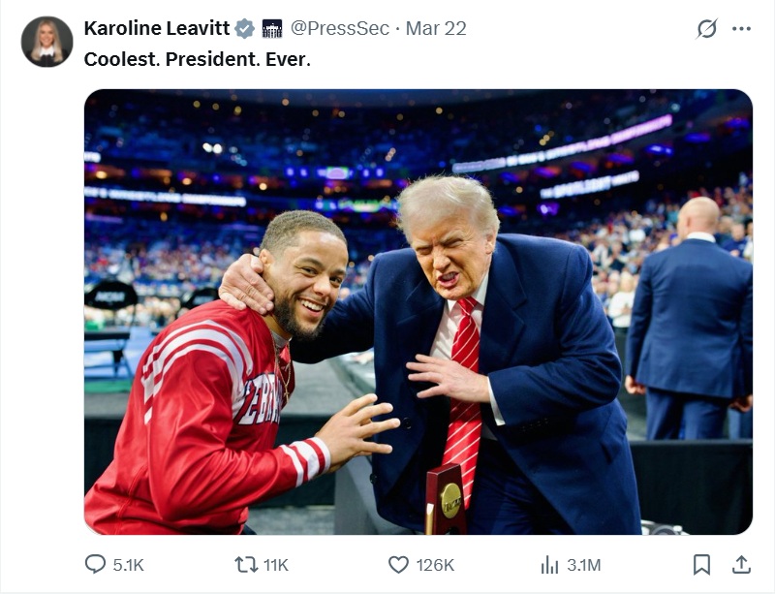
Task: Click the 3.1M views count
Action: coord(584,565)
